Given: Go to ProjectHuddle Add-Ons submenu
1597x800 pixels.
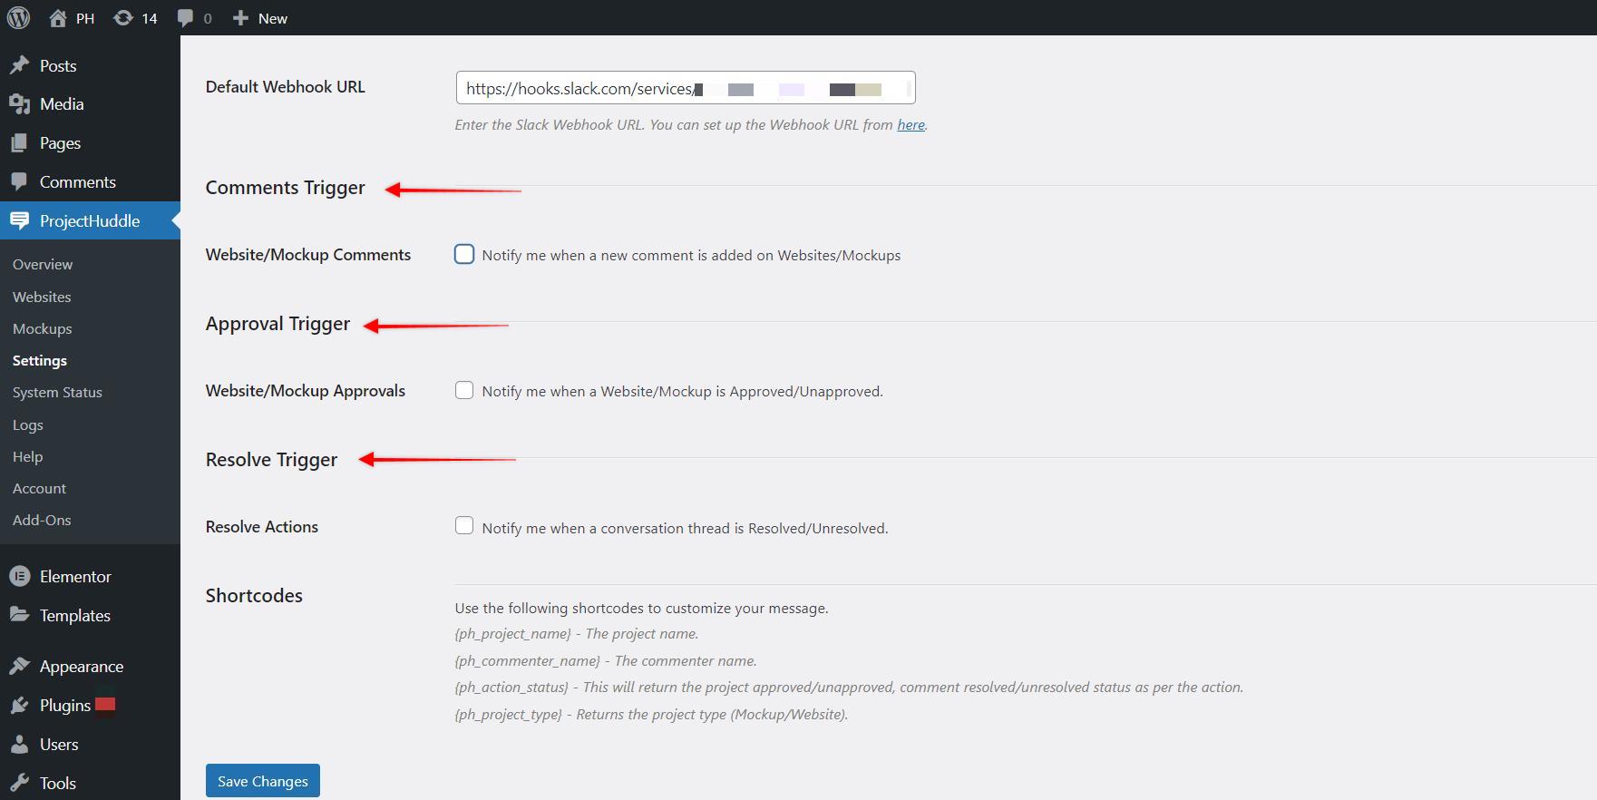Looking at the screenshot, I should point(42,520).
